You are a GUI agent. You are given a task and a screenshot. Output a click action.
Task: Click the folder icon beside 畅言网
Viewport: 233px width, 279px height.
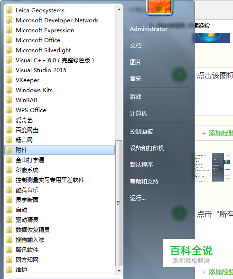coord(9,140)
